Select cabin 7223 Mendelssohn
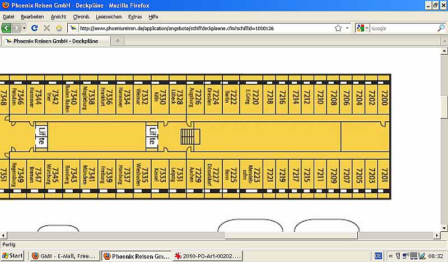This screenshot has width=448, height=262. [x=251, y=174]
